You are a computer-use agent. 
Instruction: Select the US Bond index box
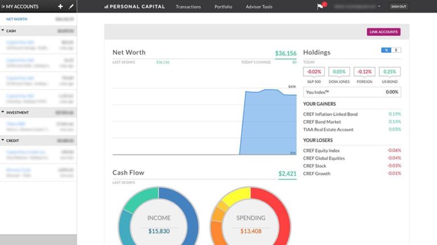390,71
